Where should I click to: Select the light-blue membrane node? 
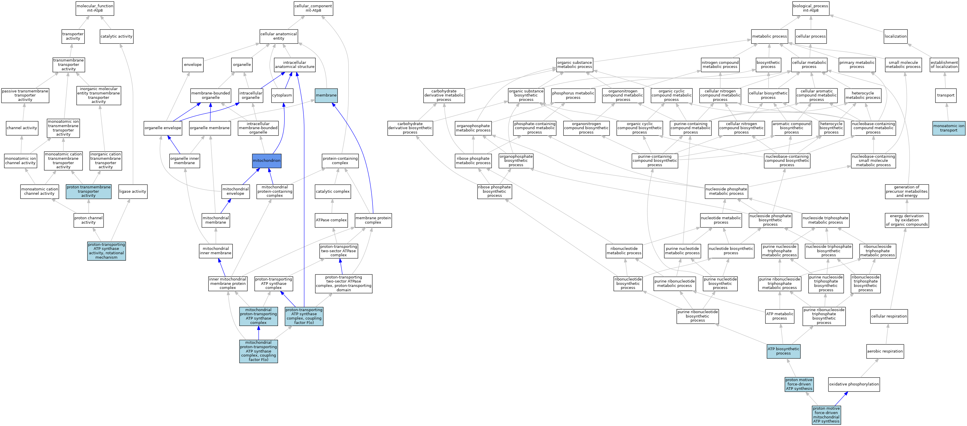click(x=326, y=95)
